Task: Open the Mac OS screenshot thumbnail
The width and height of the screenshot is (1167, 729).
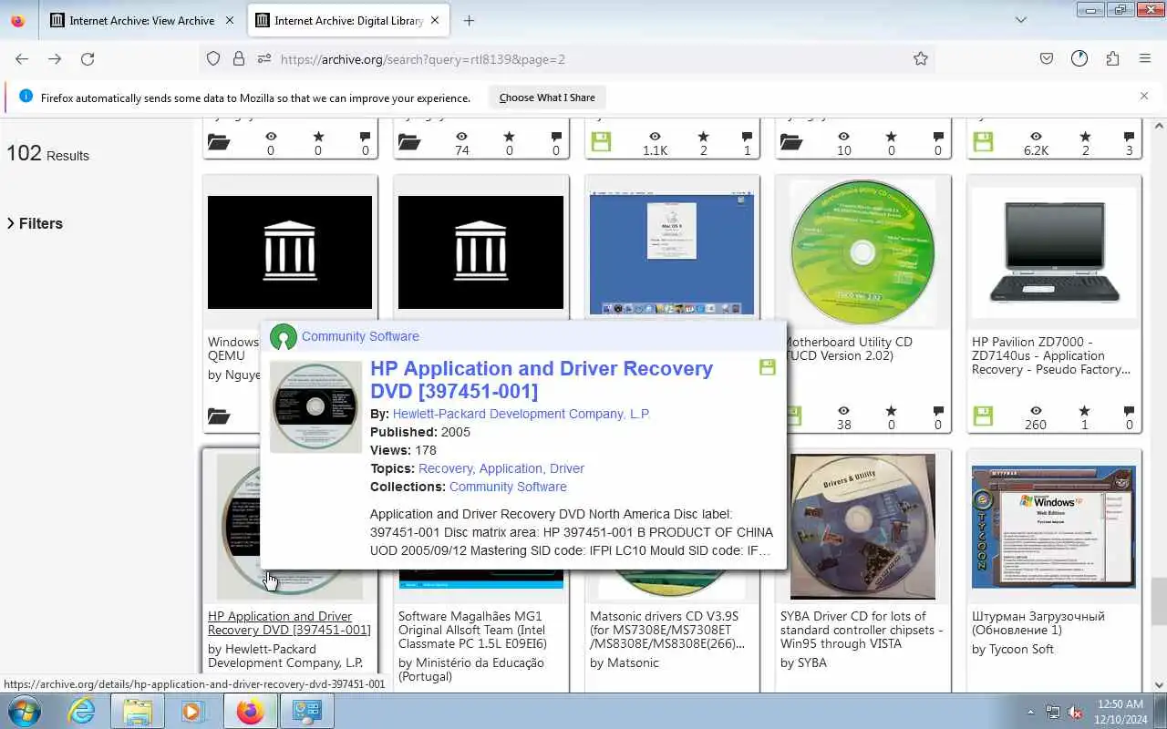Action: pos(672,253)
